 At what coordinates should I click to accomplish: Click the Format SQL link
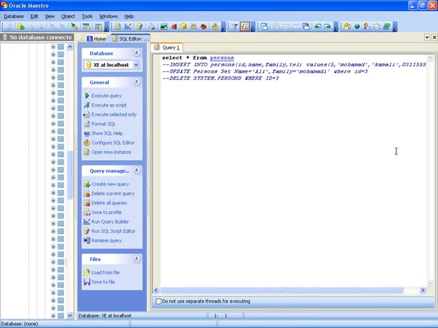(x=103, y=124)
